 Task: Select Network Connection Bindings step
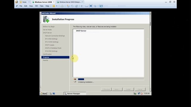(x=55, y=36)
